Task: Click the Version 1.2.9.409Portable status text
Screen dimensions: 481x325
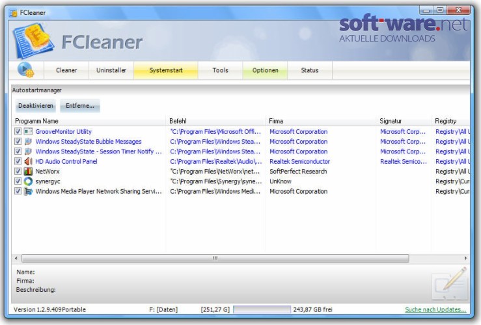Action: pyautogui.click(x=49, y=309)
